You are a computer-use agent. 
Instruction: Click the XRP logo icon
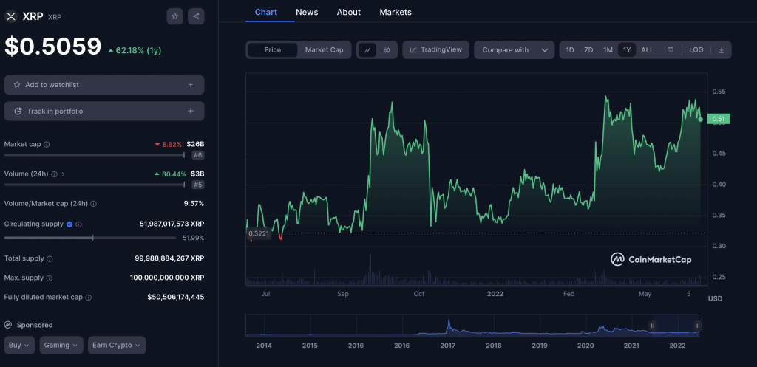point(10,16)
